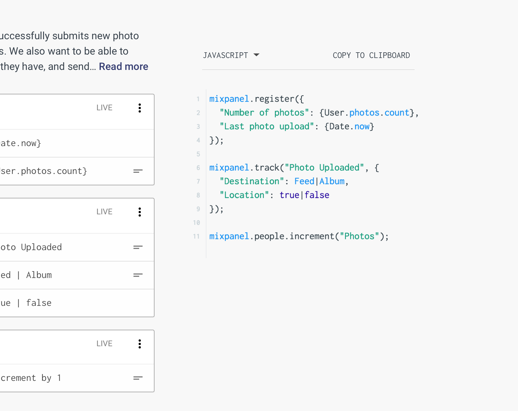The height and width of the screenshot is (411, 518).
Task: Open the three-dot menu on the Photo Uploaded card
Action: point(139,212)
